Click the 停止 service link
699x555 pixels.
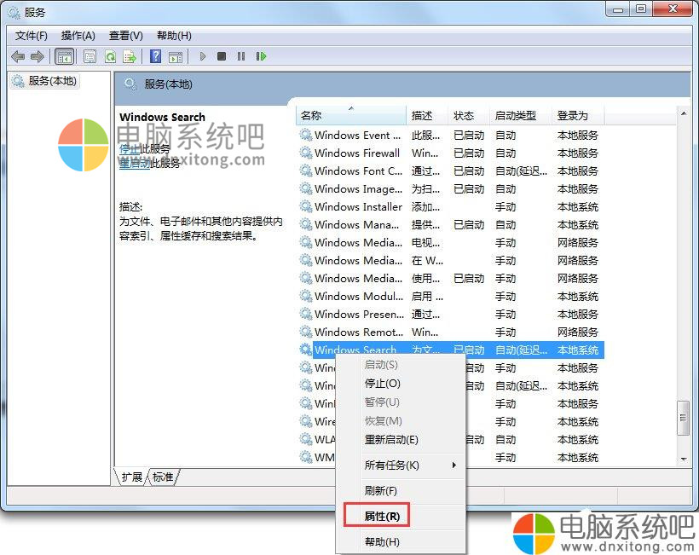click(x=130, y=149)
